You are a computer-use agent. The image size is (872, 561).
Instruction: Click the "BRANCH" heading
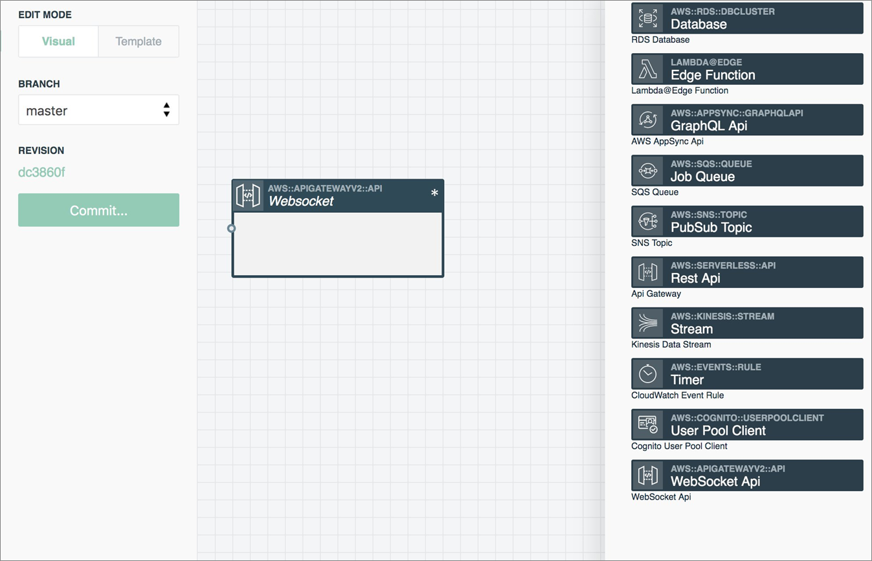[x=39, y=84]
